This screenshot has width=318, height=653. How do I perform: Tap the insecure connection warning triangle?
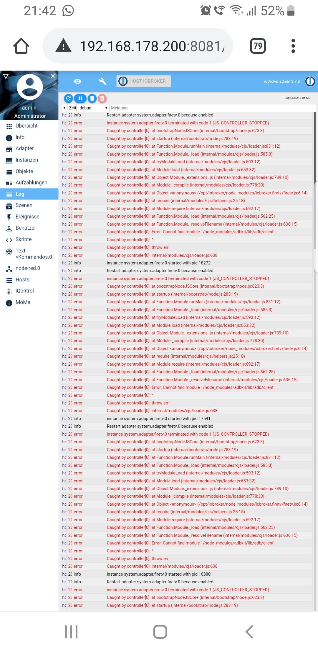pyautogui.click(x=63, y=46)
